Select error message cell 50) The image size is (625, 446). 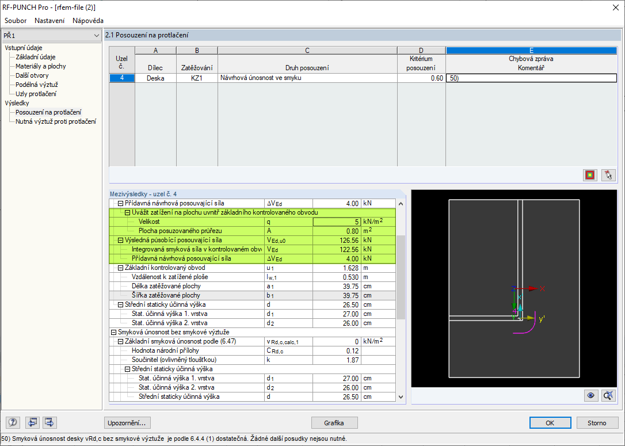click(x=531, y=78)
